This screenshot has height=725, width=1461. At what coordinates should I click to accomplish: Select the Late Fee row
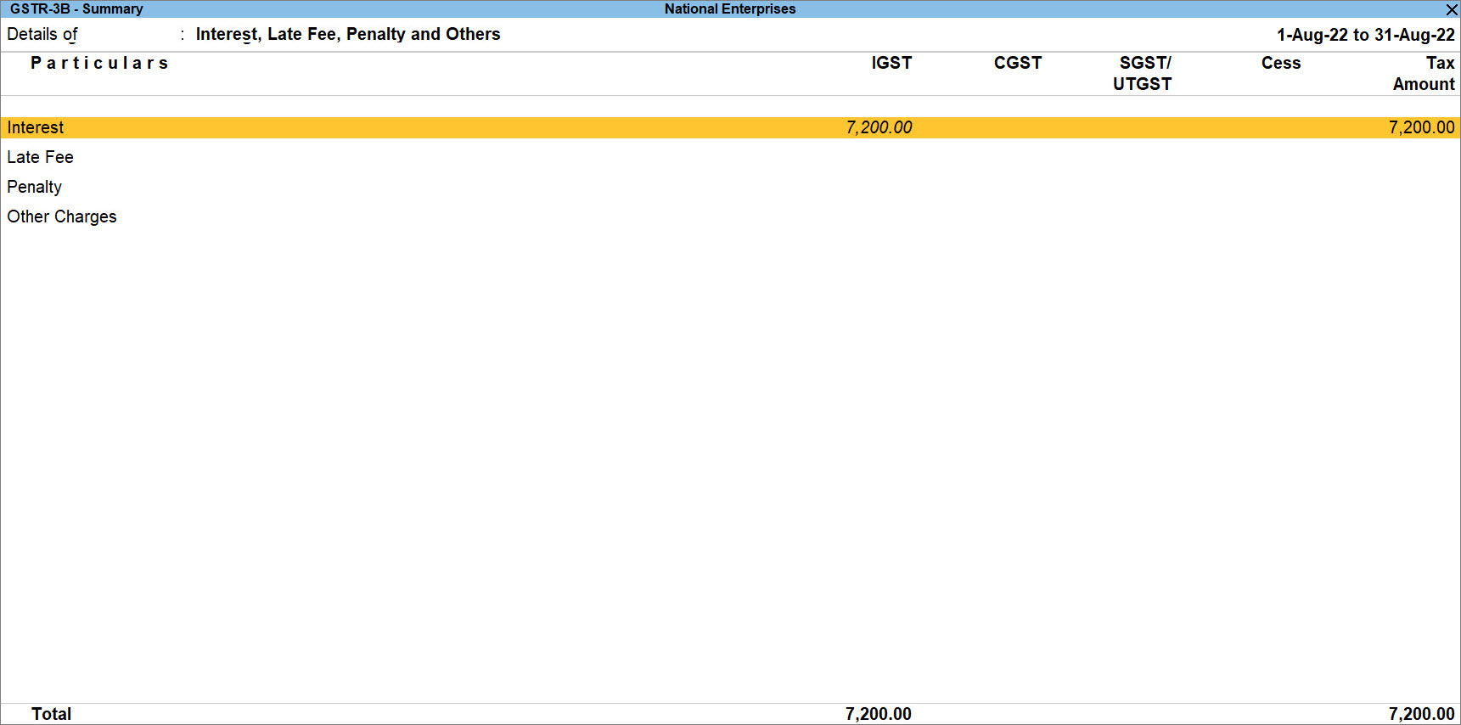point(730,157)
